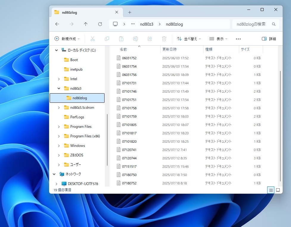Image resolution: width=291 pixels, height=227 pixels.
Task: Click the 3 KB size cell
Action: (x=257, y=158)
